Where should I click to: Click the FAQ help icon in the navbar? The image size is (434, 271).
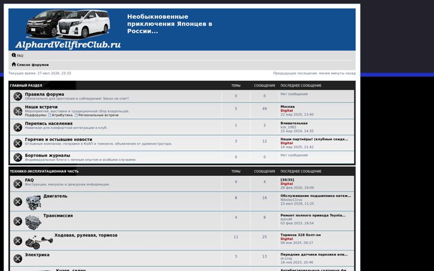pyautogui.click(x=13, y=55)
